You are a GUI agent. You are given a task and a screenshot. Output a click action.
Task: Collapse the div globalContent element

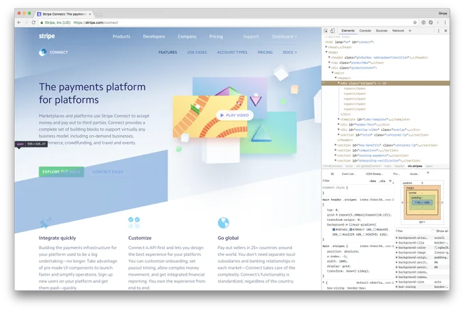[x=330, y=68]
